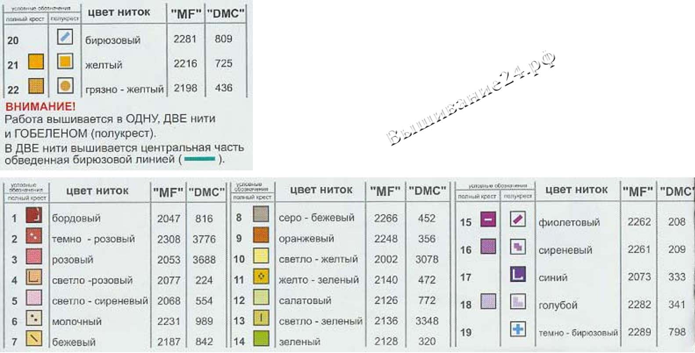The height and width of the screenshot is (353, 695).
Task: Select DMC value 3078
Action: [427, 259]
